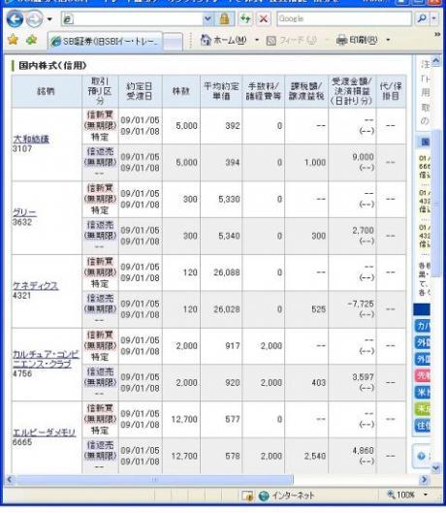446x513 pixels.
Task: Click the 印刷(R) print button
Action: [357, 40]
